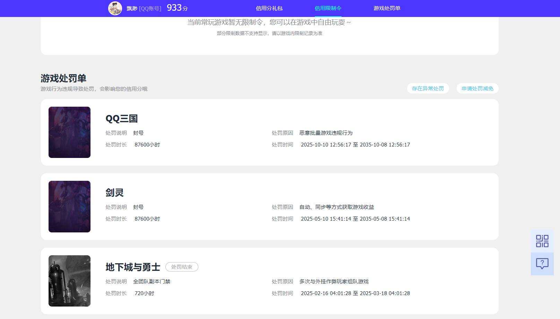Image resolution: width=560 pixels, height=319 pixels.
Task: Select the 剑灵 game cover thumbnail
Action: tap(69, 206)
